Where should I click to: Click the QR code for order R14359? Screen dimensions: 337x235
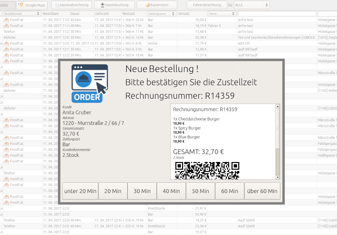207,171
